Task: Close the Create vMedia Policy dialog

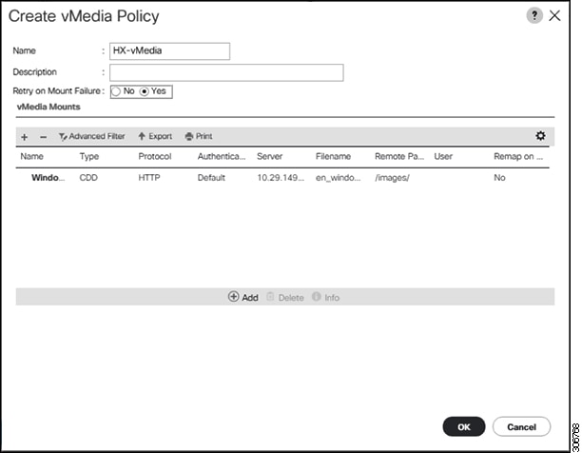Action: [x=554, y=15]
